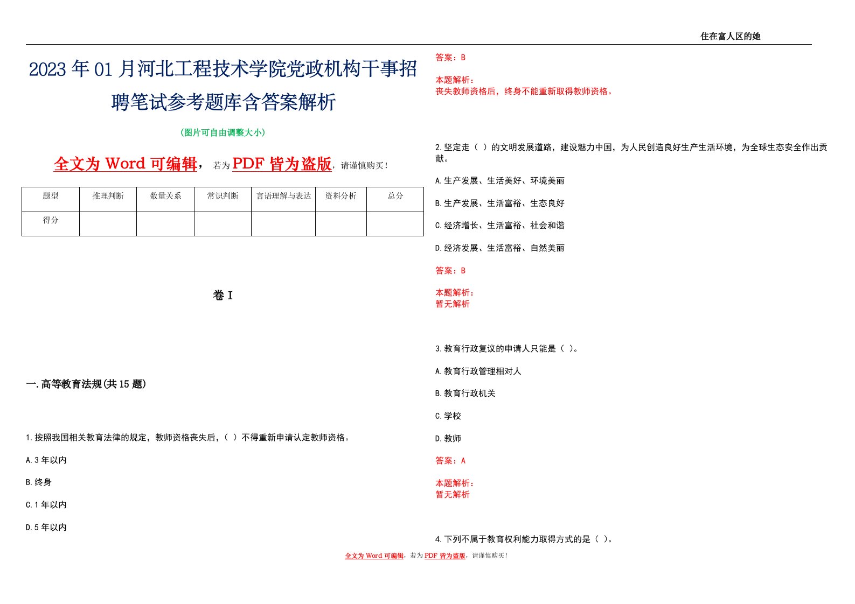Select option 'B.终身'

[39, 482]
